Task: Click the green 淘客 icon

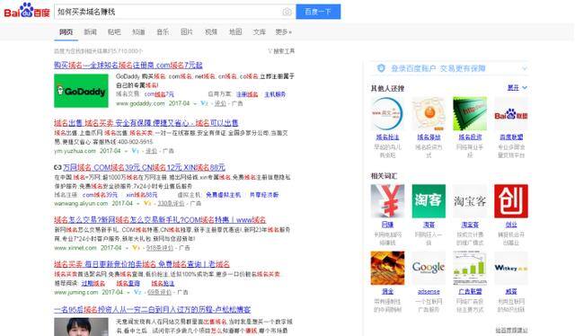Action: pos(429,201)
